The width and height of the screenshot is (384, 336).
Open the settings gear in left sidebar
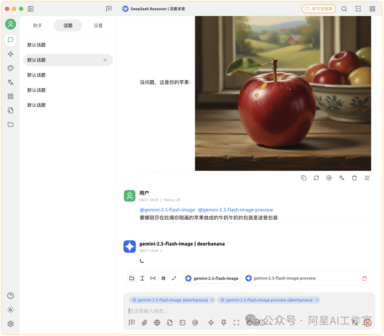coord(11,324)
